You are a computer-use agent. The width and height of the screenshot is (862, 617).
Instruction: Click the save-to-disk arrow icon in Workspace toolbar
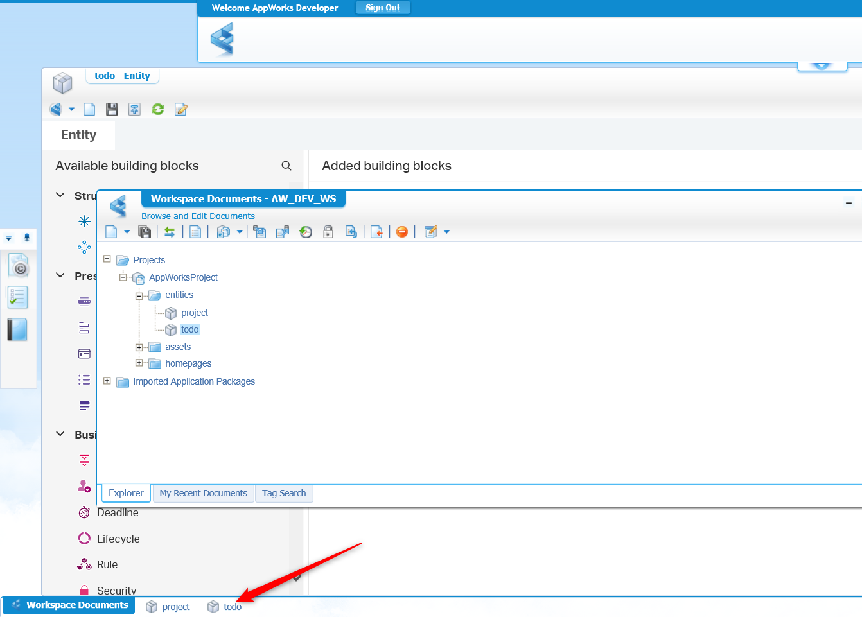point(260,232)
